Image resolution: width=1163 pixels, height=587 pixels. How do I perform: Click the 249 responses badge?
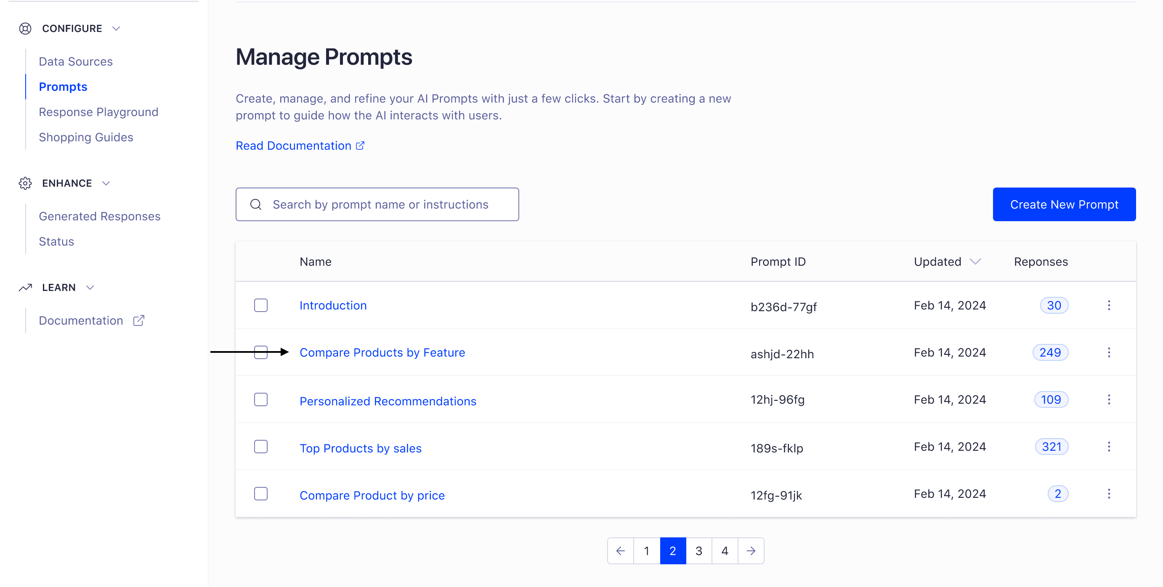1051,352
